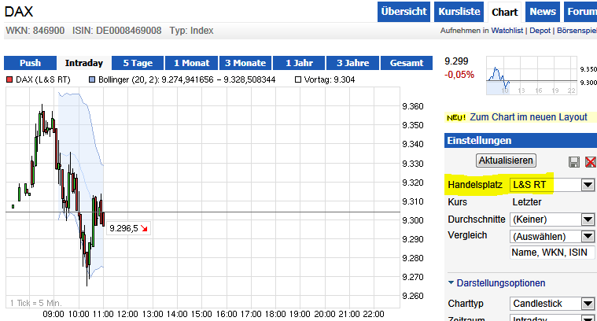Open the News tab
The height and width of the screenshot is (321, 597).
point(543,12)
